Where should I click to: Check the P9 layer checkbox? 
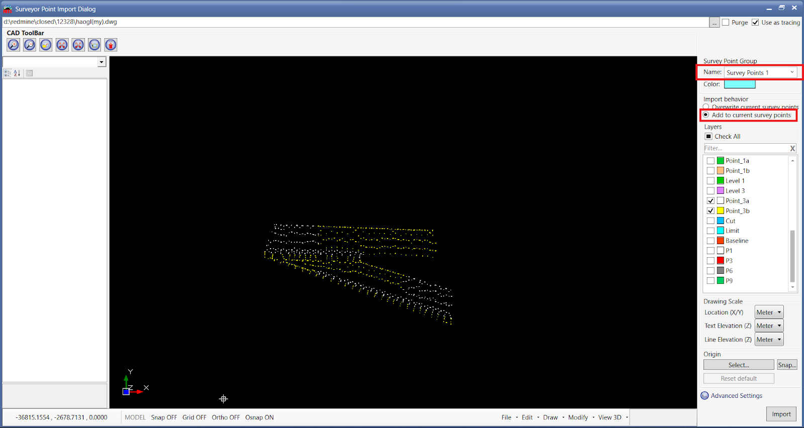[x=711, y=280]
